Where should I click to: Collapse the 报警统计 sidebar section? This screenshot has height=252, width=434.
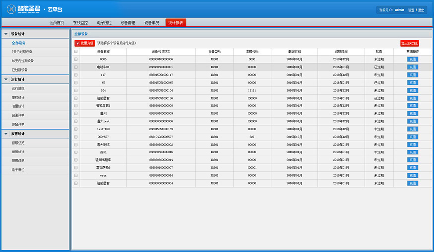click(6, 134)
